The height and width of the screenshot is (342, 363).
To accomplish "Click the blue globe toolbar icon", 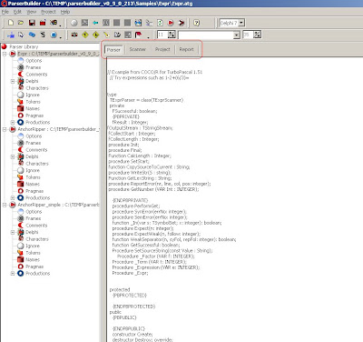I will pyautogui.click(x=54, y=35).
